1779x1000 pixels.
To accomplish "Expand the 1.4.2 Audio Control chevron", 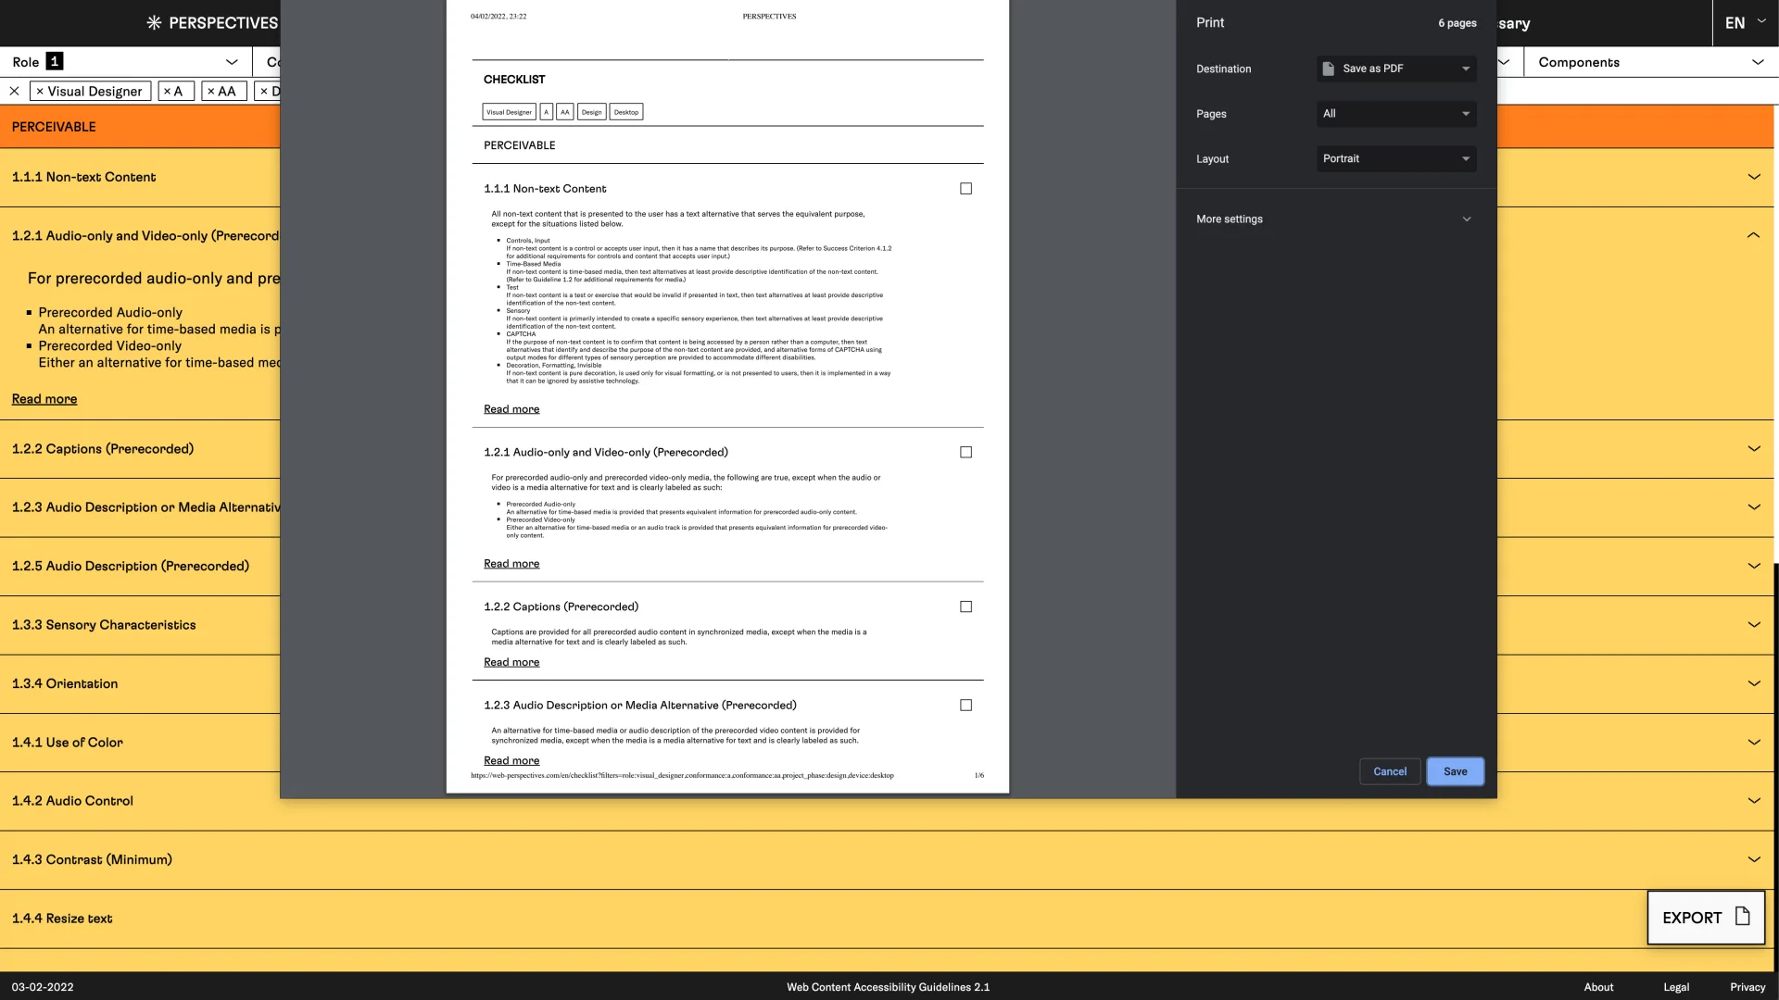I will tap(1753, 801).
